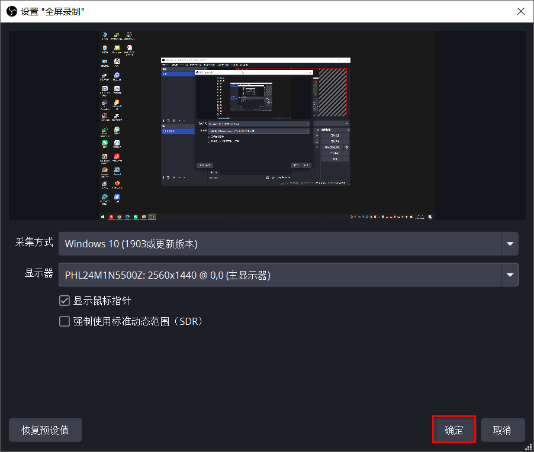This screenshot has height=452, width=534.
Task: Click the Firefox desktop icon in the preview
Action: pos(117,183)
